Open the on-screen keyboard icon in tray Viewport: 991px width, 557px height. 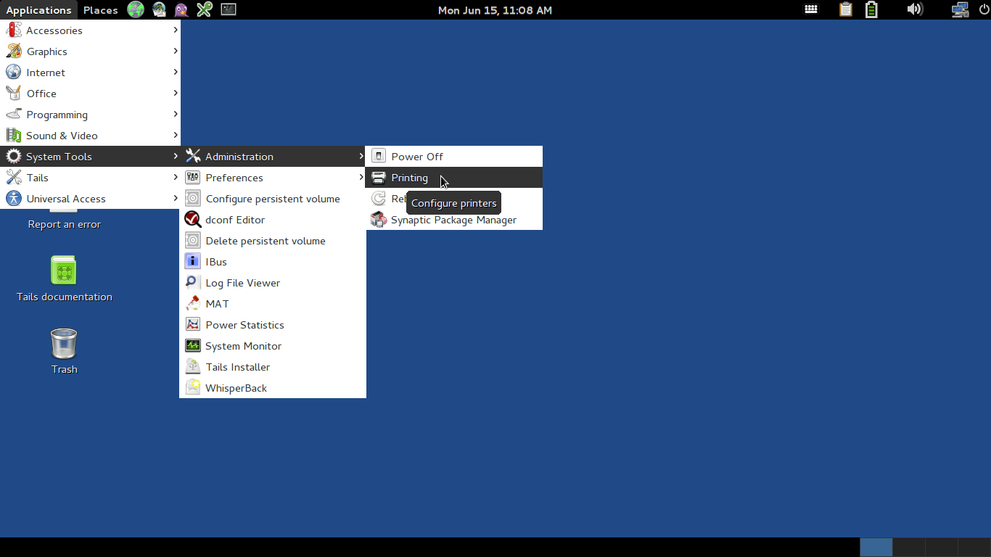click(x=811, y=9)
